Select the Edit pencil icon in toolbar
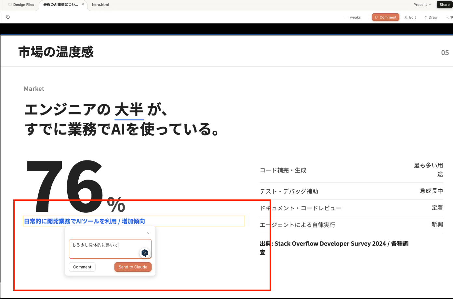This screenshot has width=453, height=299. (406, 17)
